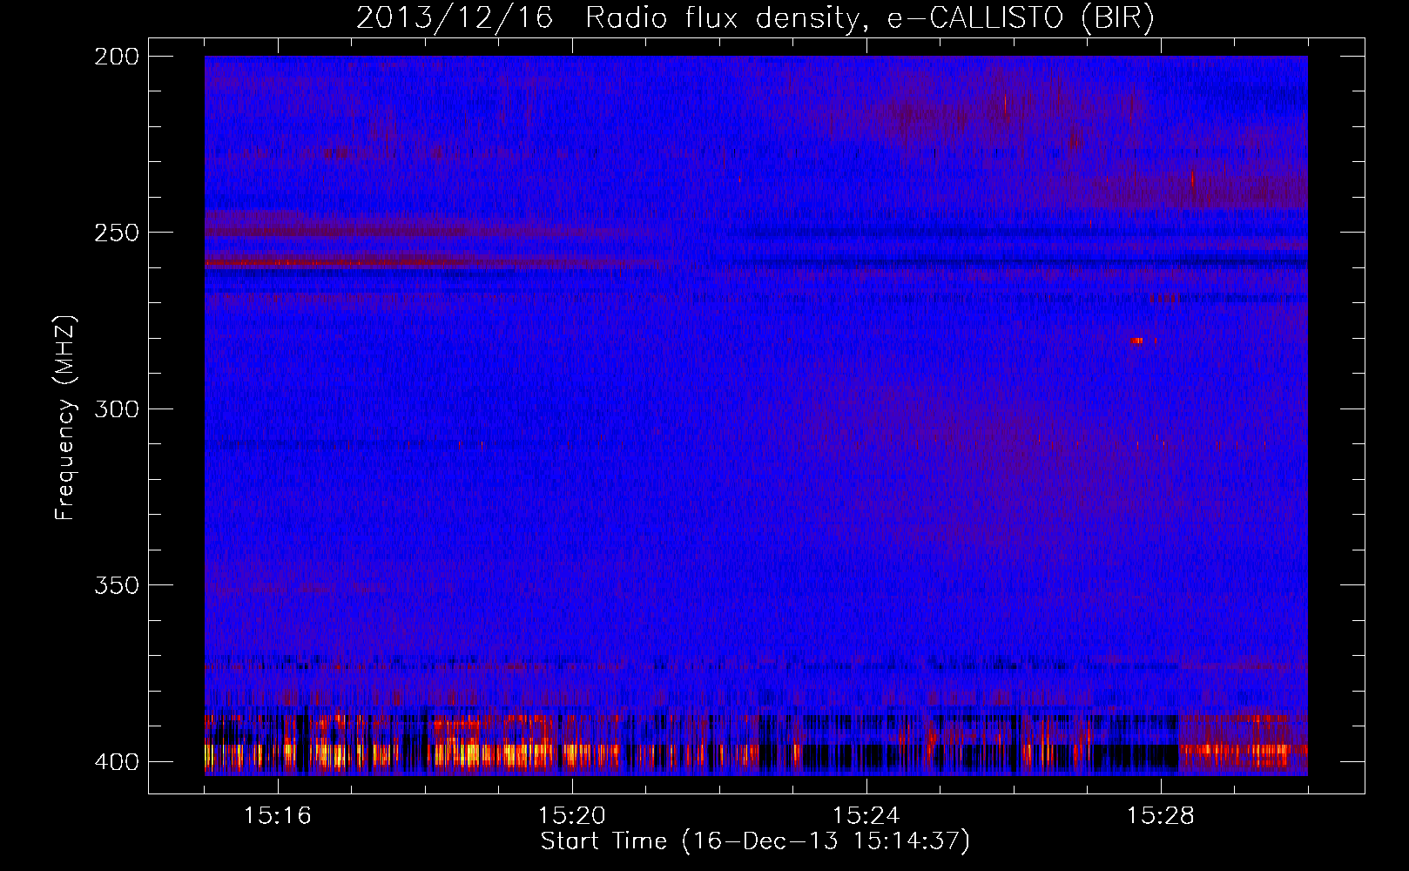This screenshot has height=871, width=1409.
Task: Click the small bright red spot near 280 MHz
Action: point(1136,341)
